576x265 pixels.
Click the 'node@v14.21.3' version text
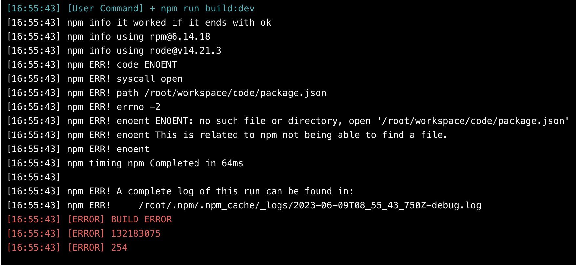click(186, 51)
